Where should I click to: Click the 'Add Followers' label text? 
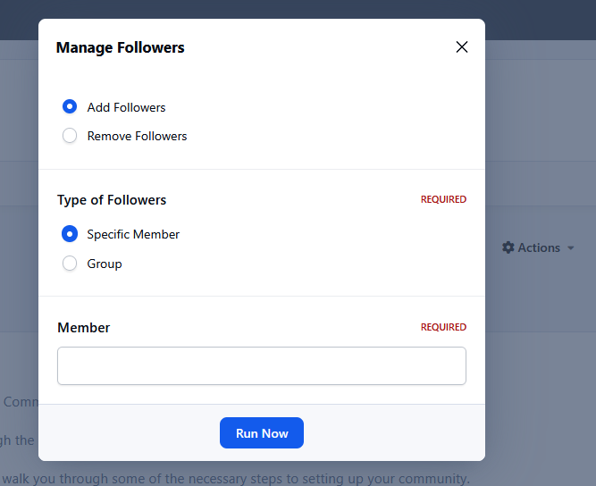click(126, 107)
